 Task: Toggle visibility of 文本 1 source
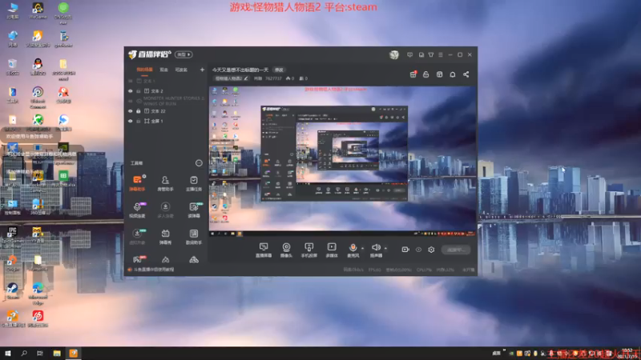pos(131,81)
